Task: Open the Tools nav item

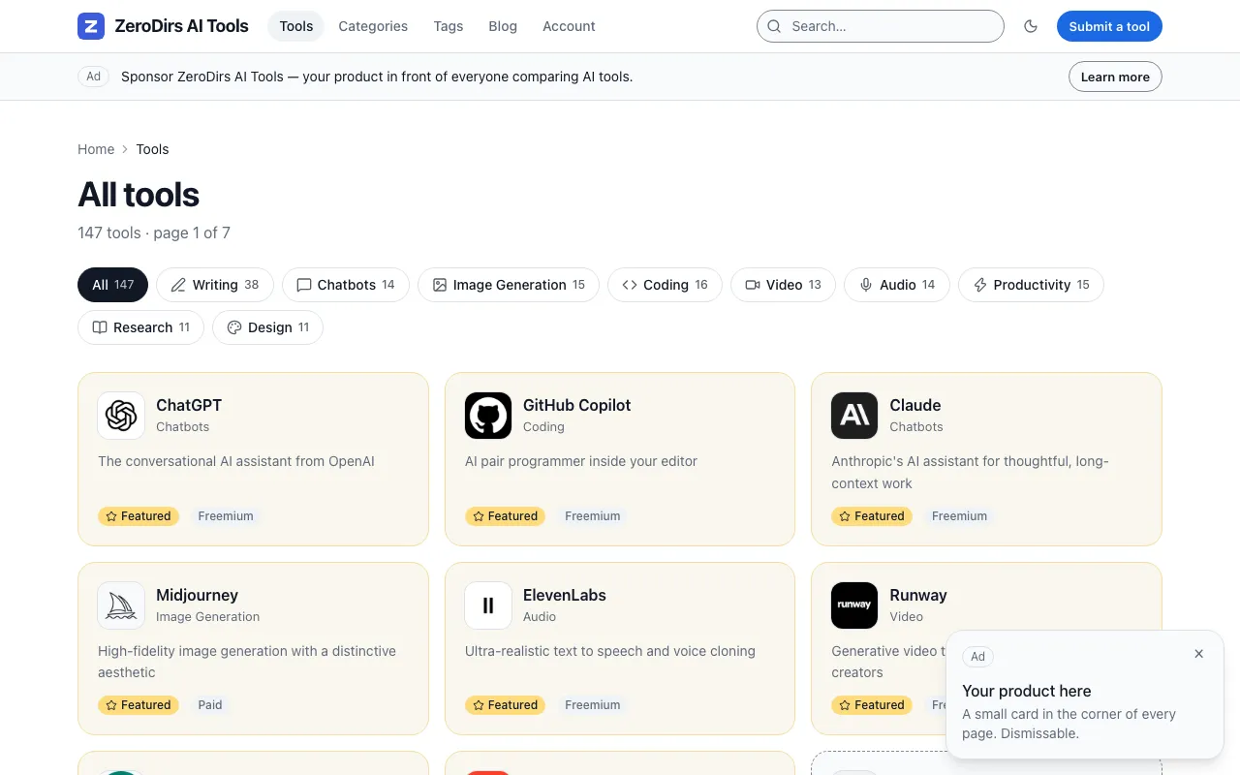Action: (x=296, y=26)
